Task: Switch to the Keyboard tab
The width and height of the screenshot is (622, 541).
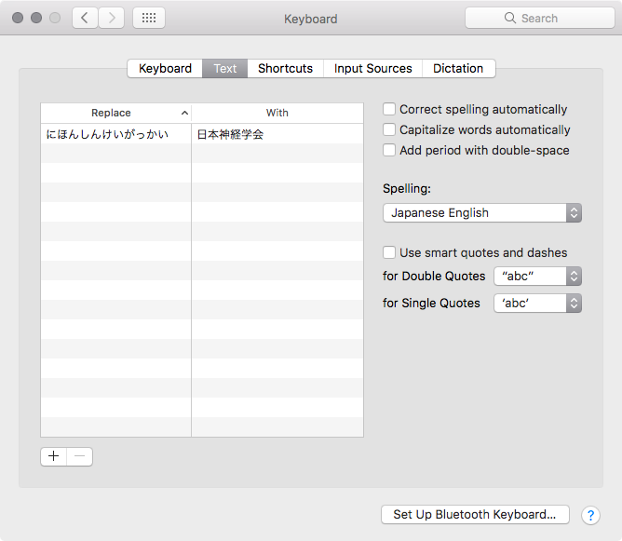Action: [165, 69]
